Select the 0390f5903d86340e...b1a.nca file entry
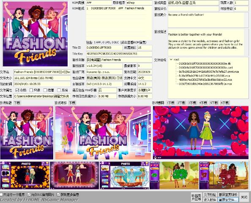 point(205,84)
